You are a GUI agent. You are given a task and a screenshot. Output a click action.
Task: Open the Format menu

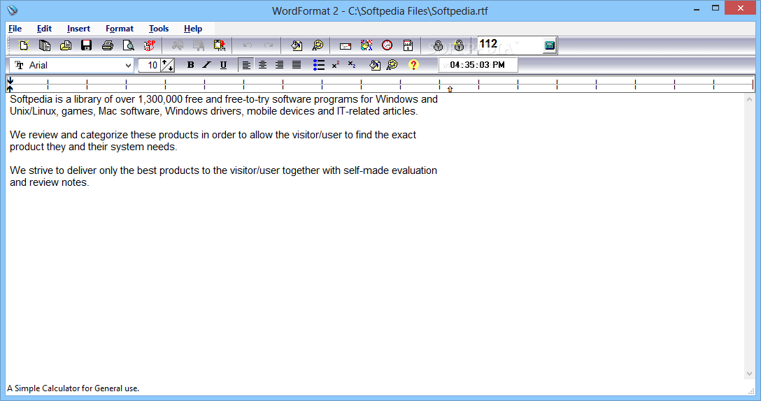coord(120,29)
